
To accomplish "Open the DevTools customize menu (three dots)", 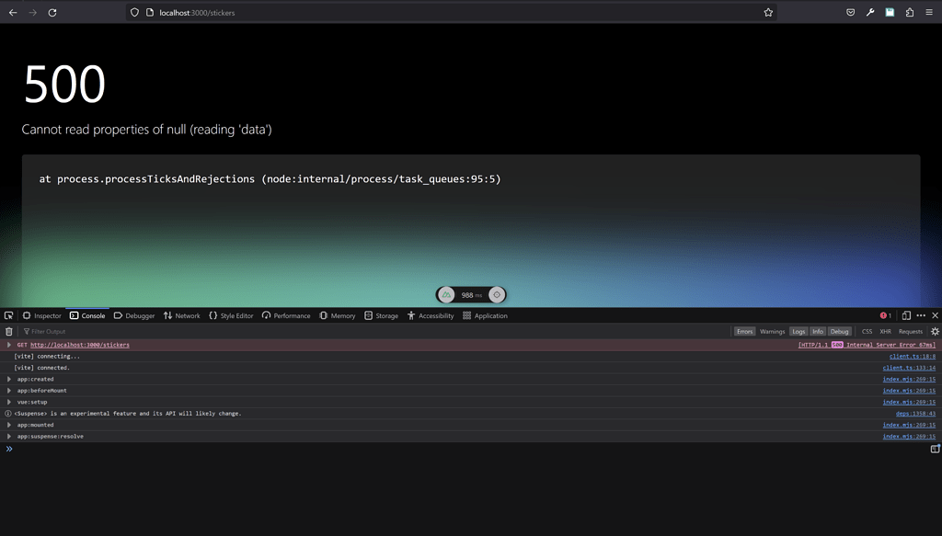I will click(x=921, y=315).
